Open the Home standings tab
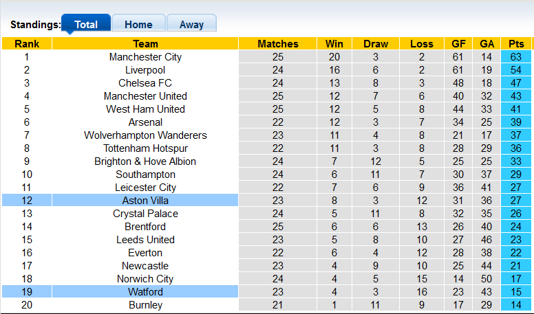534x314 pixels. click(x=138, y=24)
